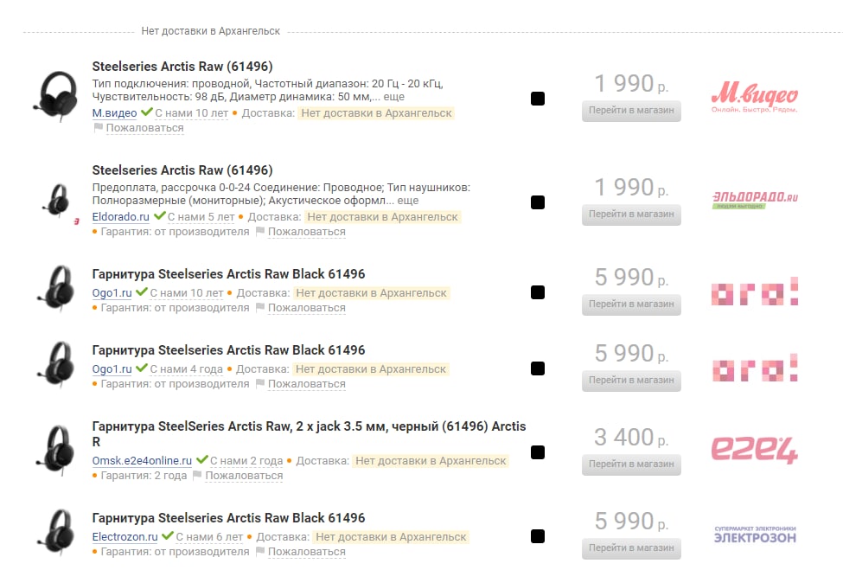Click the complaint flag icon in Eldorado.ru row
Viewport: 843px width, 570px height.
259,232
